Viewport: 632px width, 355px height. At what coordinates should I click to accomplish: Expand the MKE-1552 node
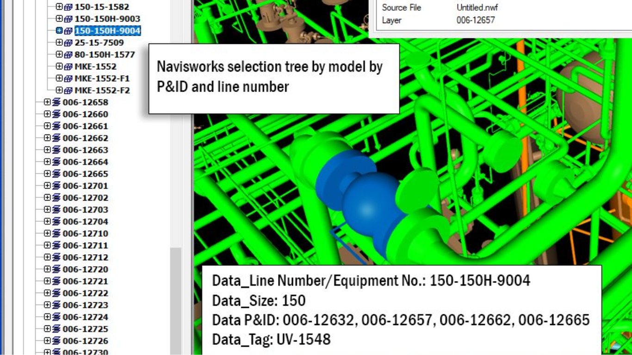point(59,67)
